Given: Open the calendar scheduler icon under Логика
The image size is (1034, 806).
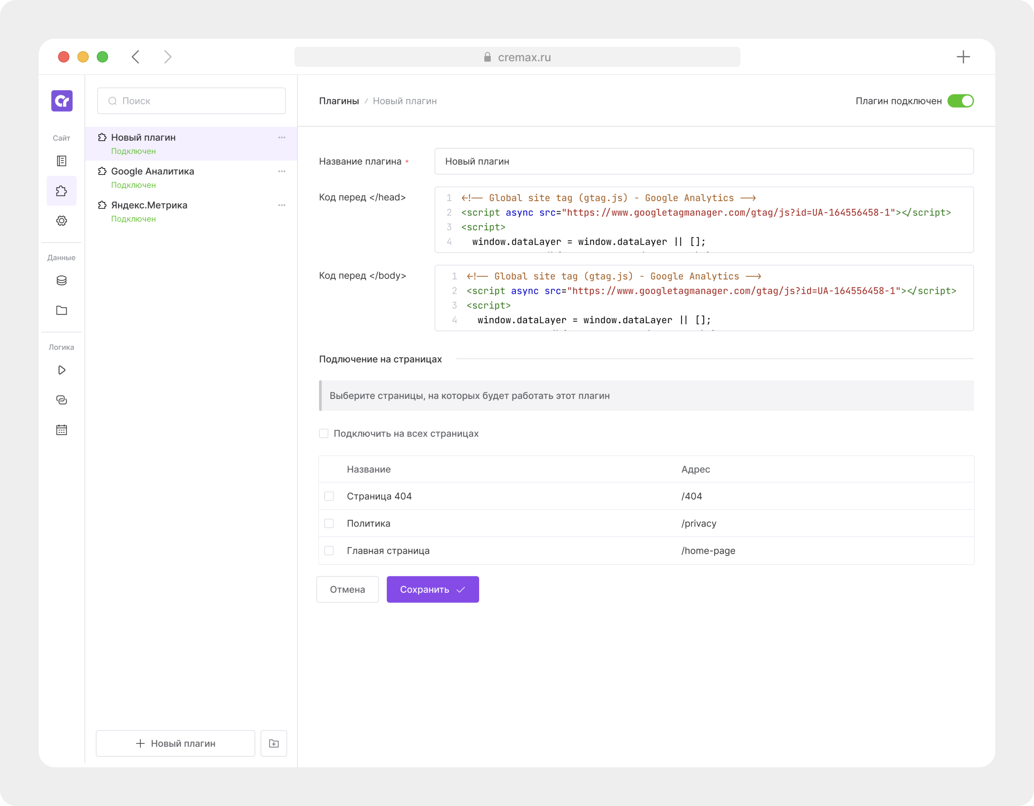Looking at the screenshot, I should point(62,430).
